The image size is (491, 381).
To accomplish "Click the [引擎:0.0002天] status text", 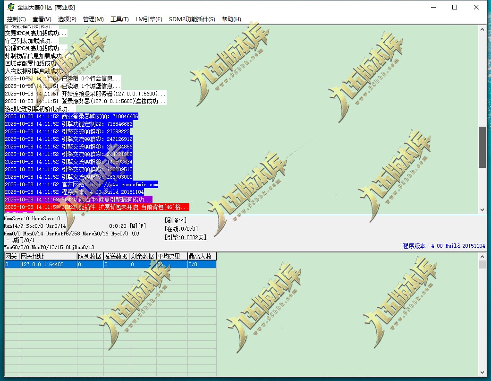I will click(186, 237).
